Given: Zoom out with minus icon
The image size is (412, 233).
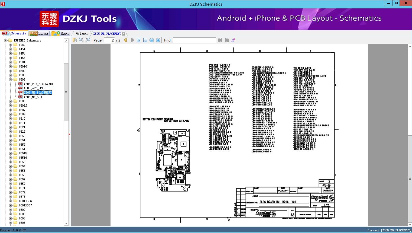Looking at the screenshot, I should (152, 40).
